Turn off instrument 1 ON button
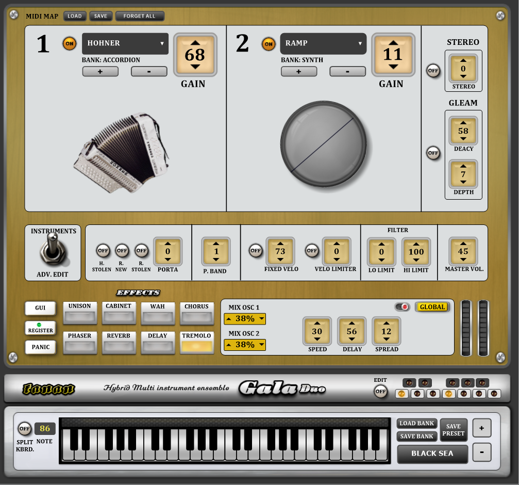The height and width of the screenshot is (485, 519). [x=69, y=44]
